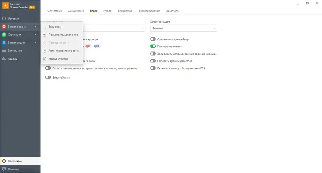Restore down the application window
This screenshot has width=322, height=173.
pos(308,3)
